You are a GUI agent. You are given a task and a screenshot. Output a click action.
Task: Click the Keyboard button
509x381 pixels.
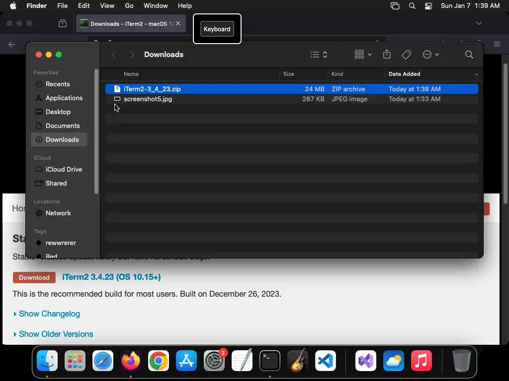tap(217, 29)
